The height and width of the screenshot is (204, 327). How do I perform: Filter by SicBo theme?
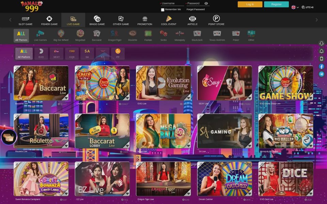(x=163, y=36)
